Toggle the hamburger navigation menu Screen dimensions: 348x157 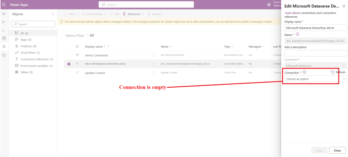pyautogui.click(x=4, y=14)
